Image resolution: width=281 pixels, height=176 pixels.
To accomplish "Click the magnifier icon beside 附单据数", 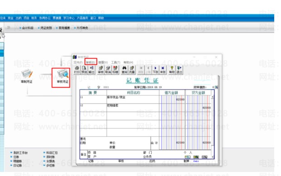I will [216, 87].
